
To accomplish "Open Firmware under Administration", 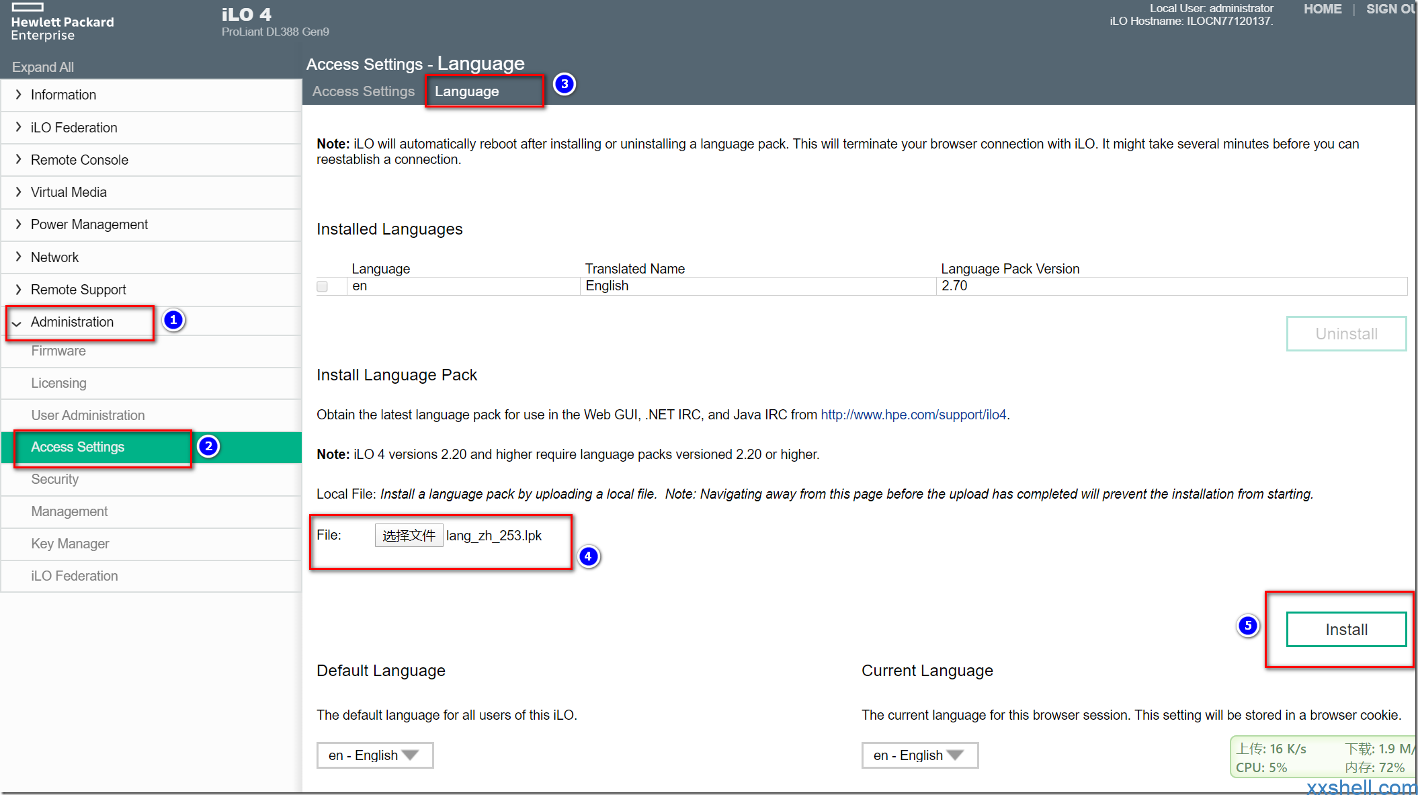I will tap(58, 351).
